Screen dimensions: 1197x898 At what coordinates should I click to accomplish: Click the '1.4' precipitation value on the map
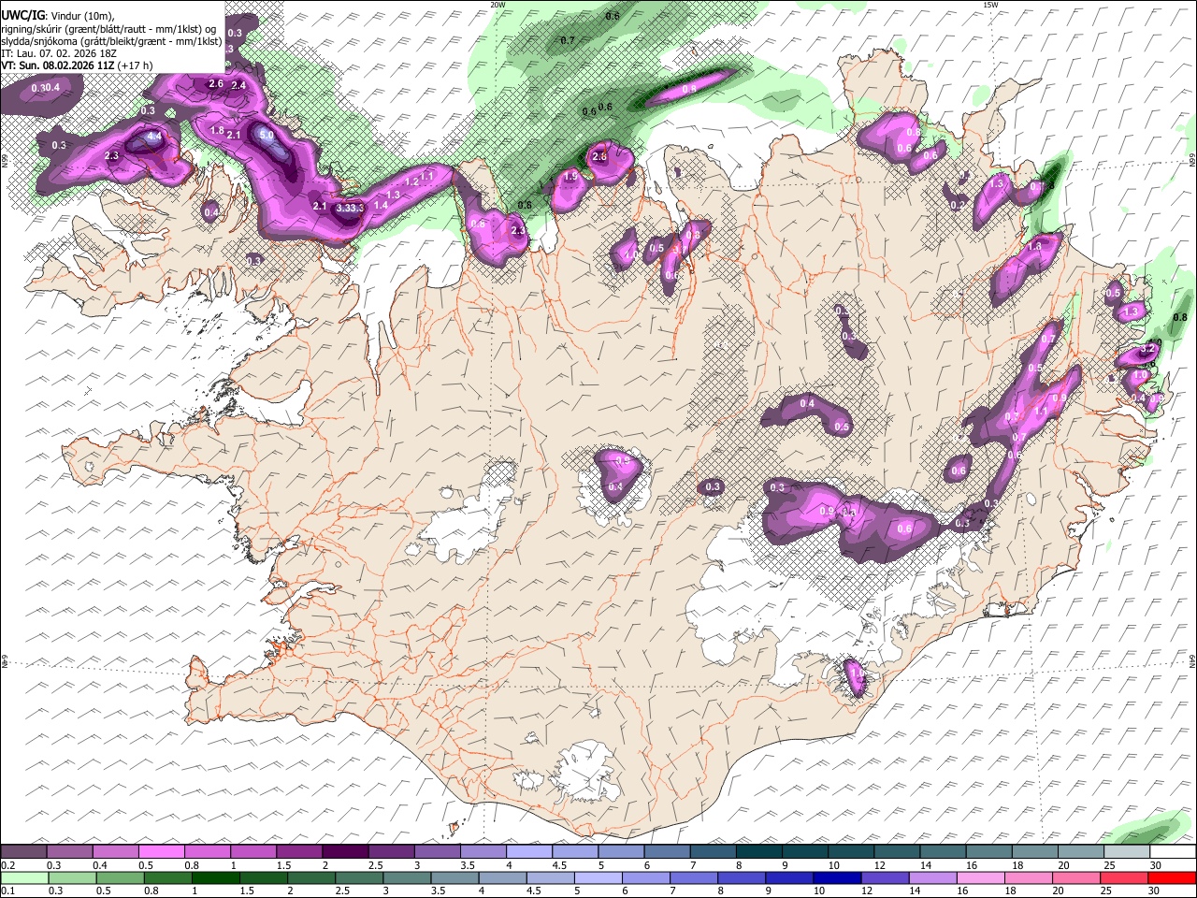[381, 205]
